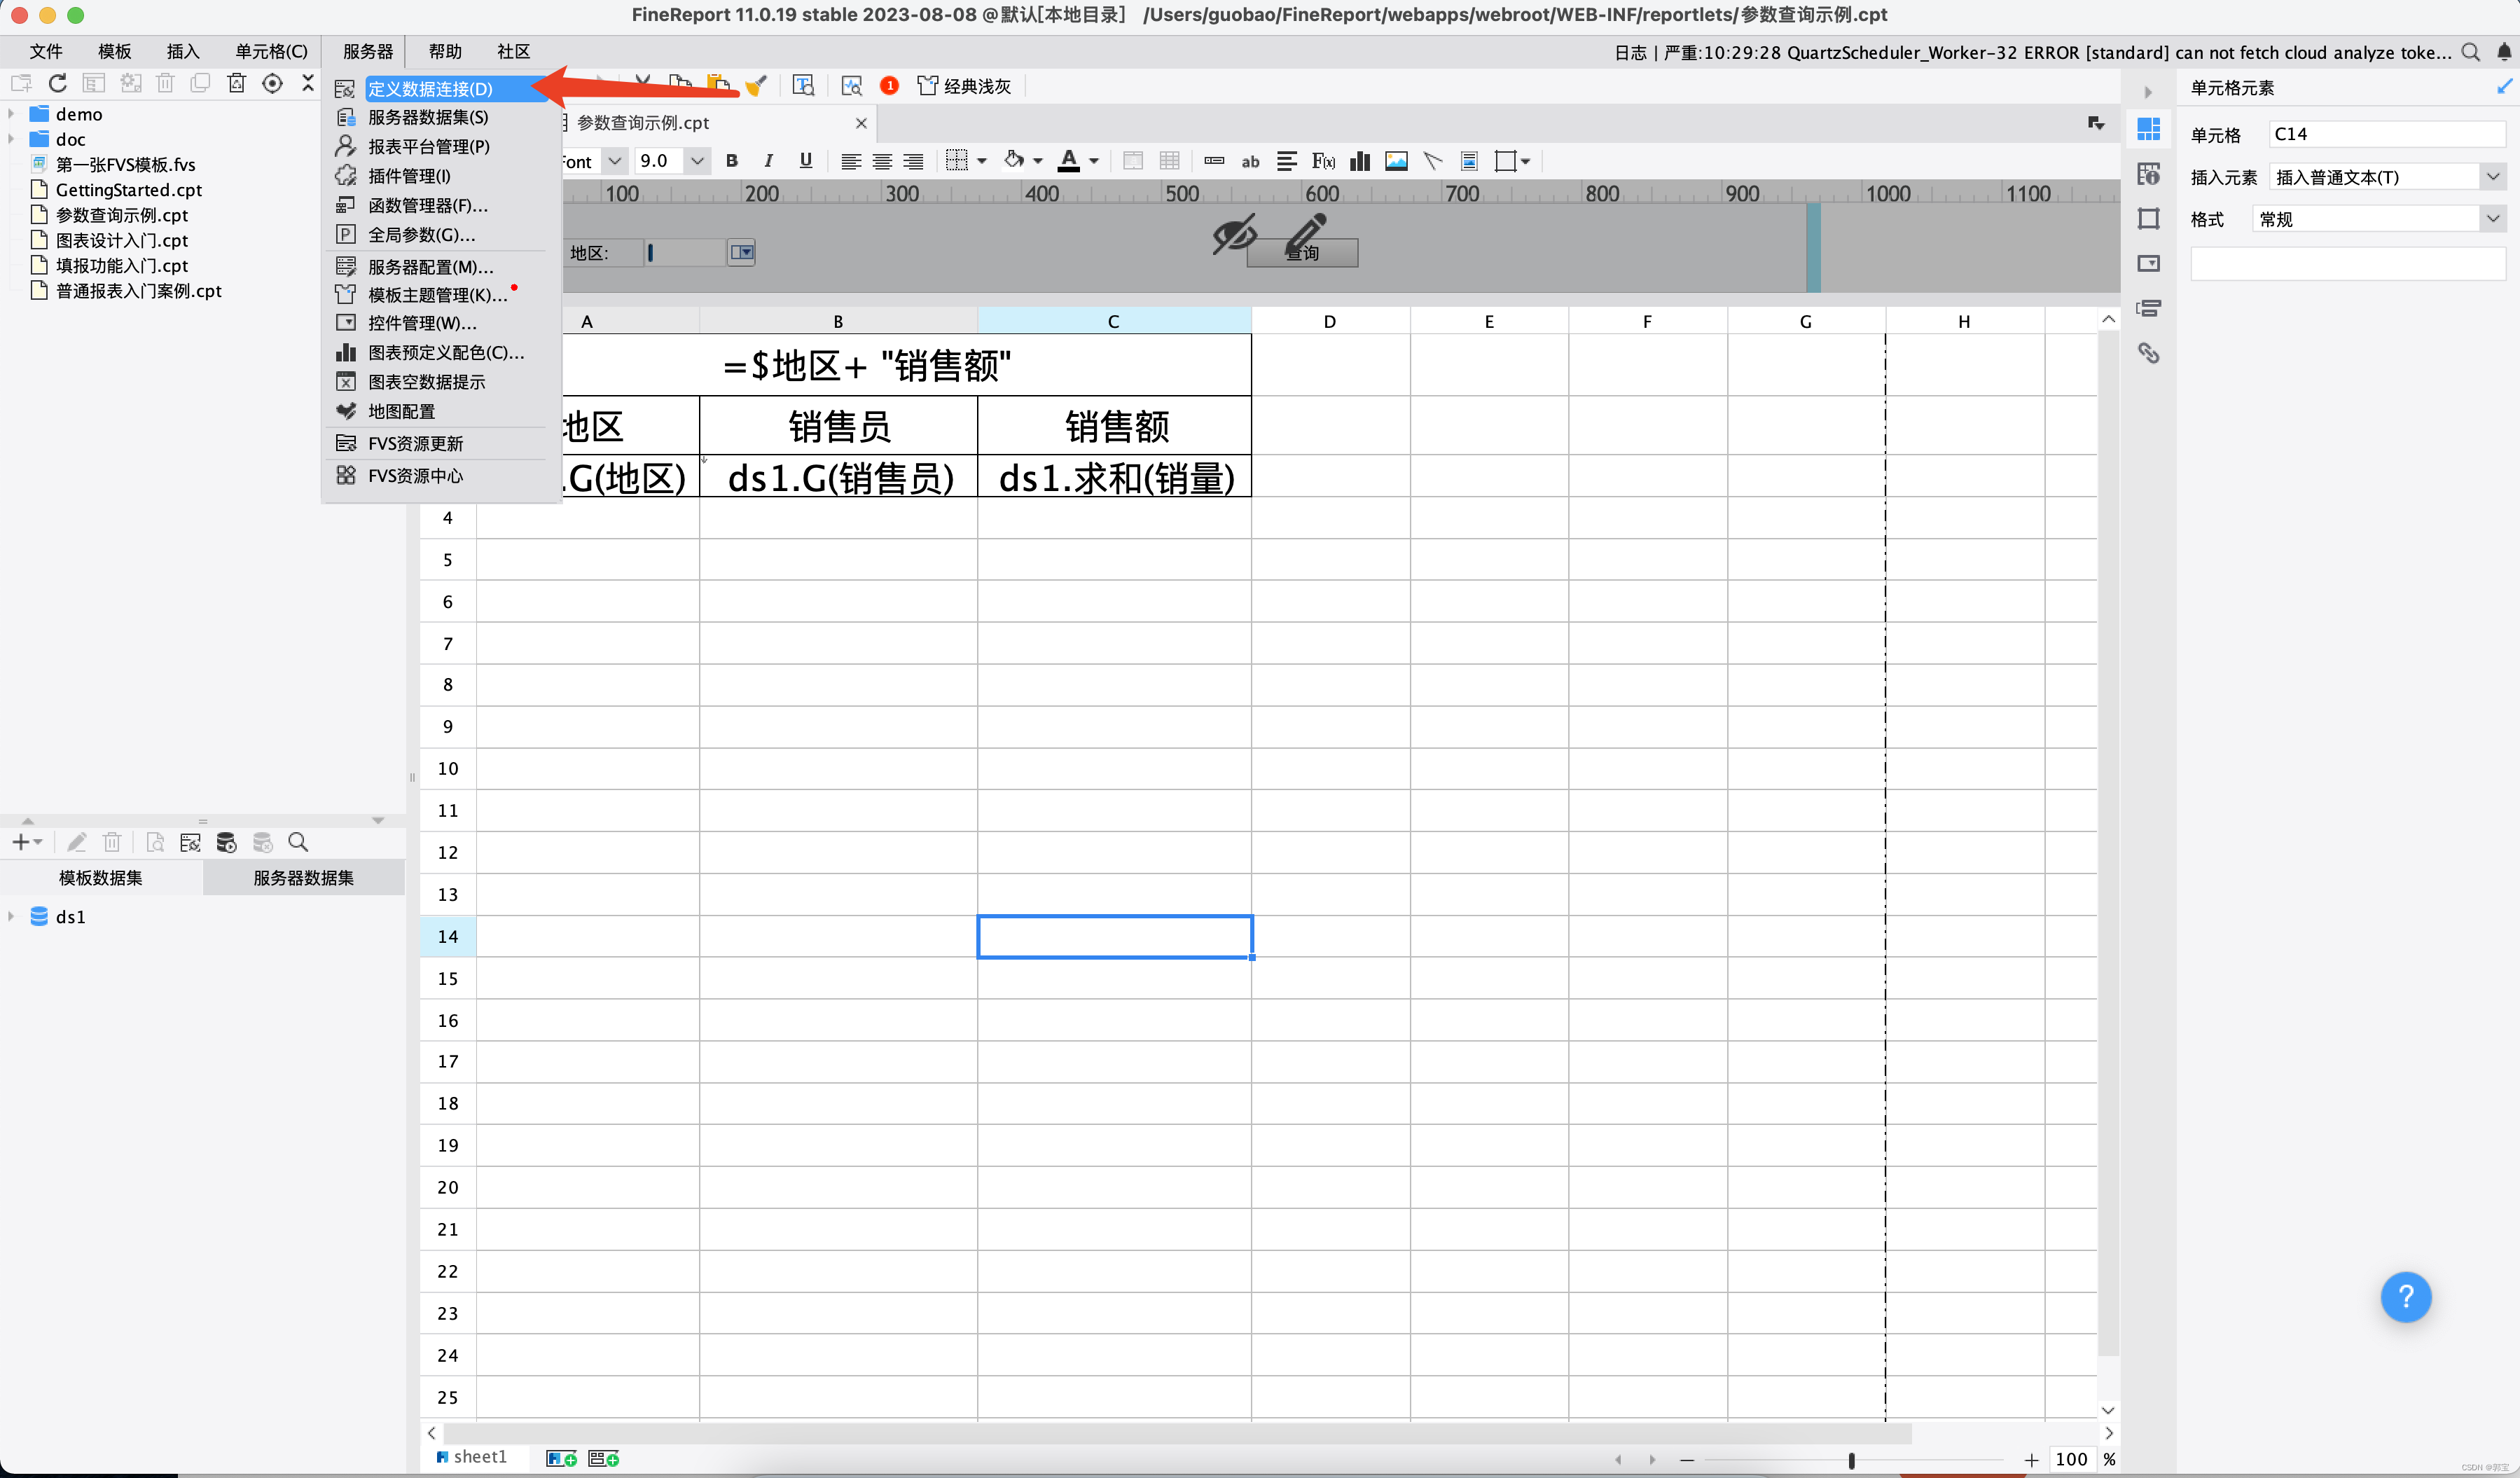Viewport: 2520px width, 1478px height.
Task: Click the 经典浅灰 theme button
Action: click(x=965, y=86)
